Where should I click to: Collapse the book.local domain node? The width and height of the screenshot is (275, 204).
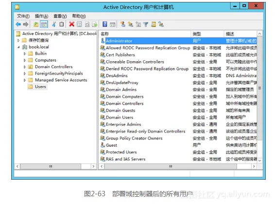point(18,47)
